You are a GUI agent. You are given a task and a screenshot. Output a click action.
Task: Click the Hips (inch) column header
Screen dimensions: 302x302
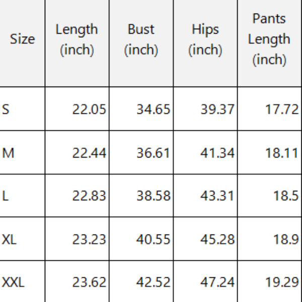(x=205, y=43)
